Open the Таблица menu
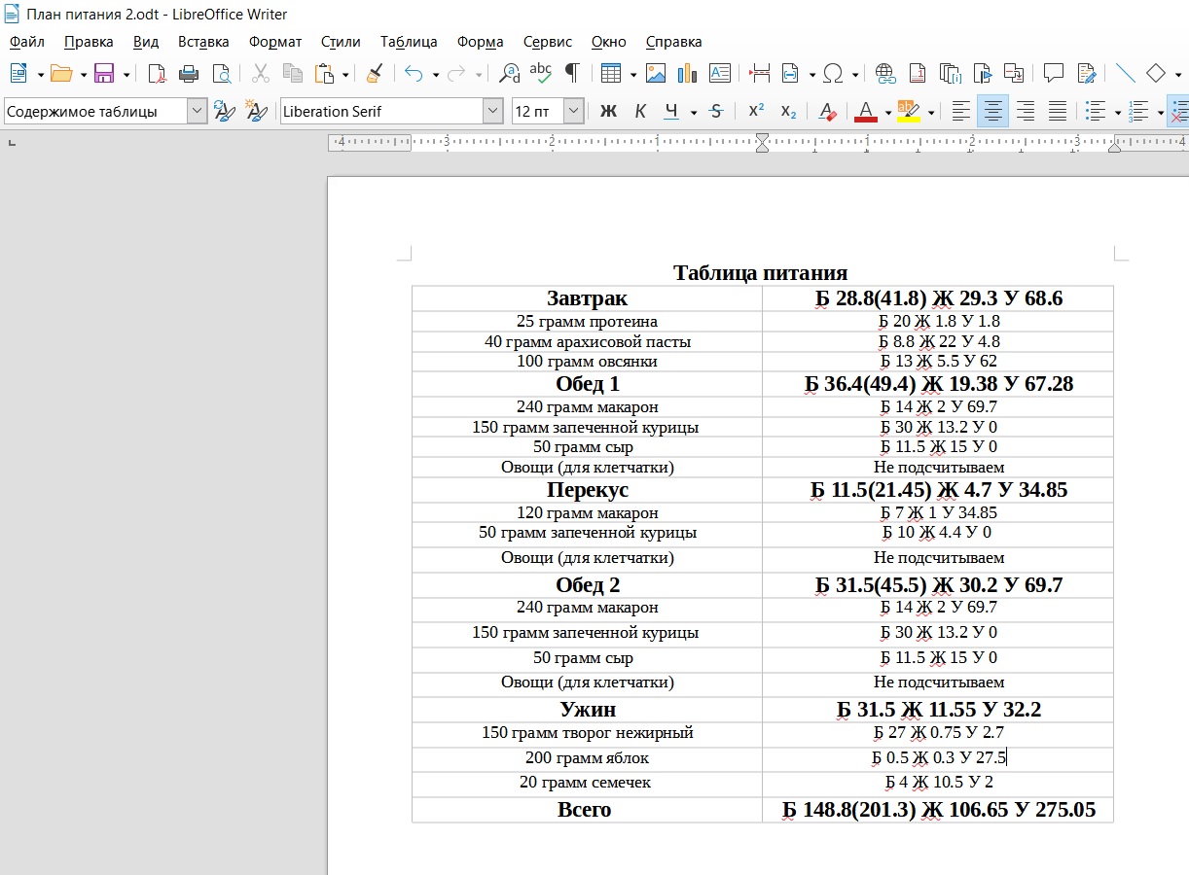Viewport: 1189px width, 875px height. [x=409, y=42]
